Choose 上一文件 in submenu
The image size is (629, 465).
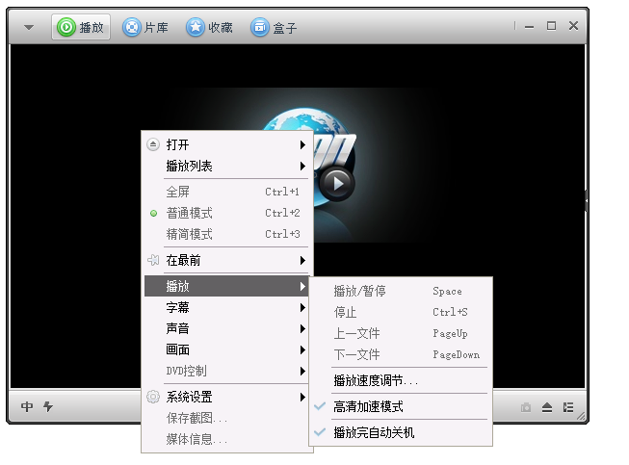click(401, 333)
